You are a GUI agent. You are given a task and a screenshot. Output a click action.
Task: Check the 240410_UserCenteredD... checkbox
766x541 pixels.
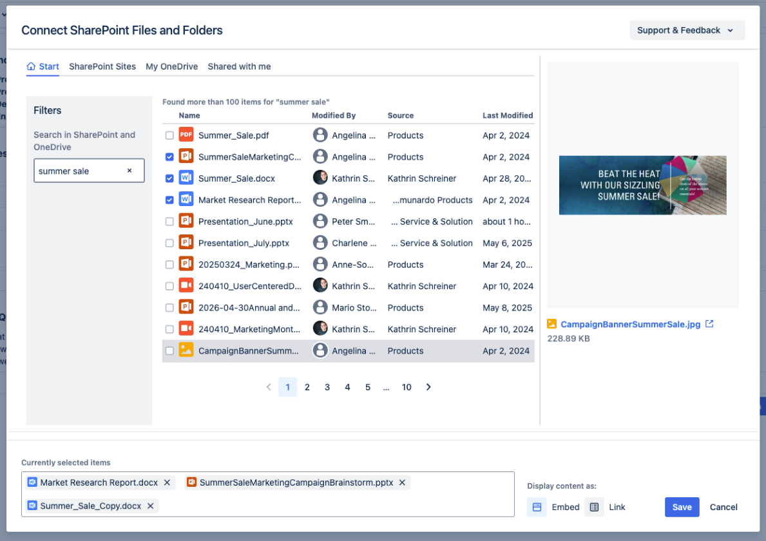point(169,286)
